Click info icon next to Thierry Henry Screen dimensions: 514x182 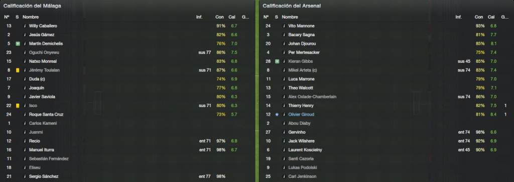[x=284, y=106]
